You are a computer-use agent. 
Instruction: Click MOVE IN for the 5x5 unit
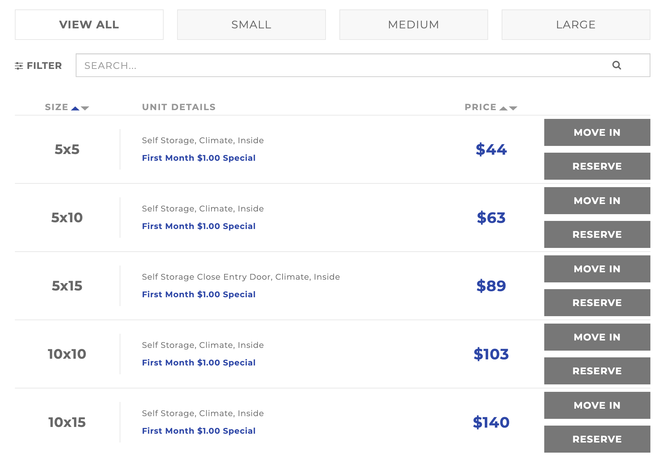597,132
